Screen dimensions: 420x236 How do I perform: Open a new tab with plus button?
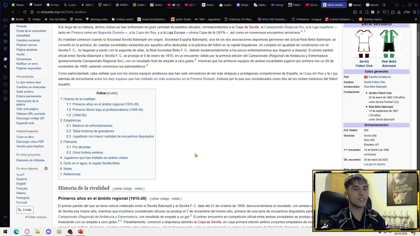(x=384, y=5)
